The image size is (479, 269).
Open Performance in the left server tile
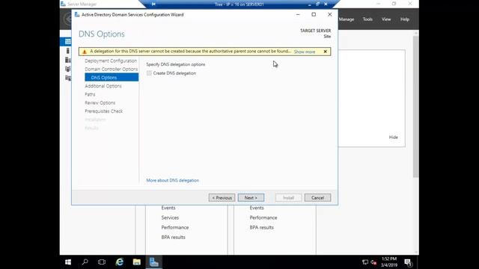click(175, 227)
